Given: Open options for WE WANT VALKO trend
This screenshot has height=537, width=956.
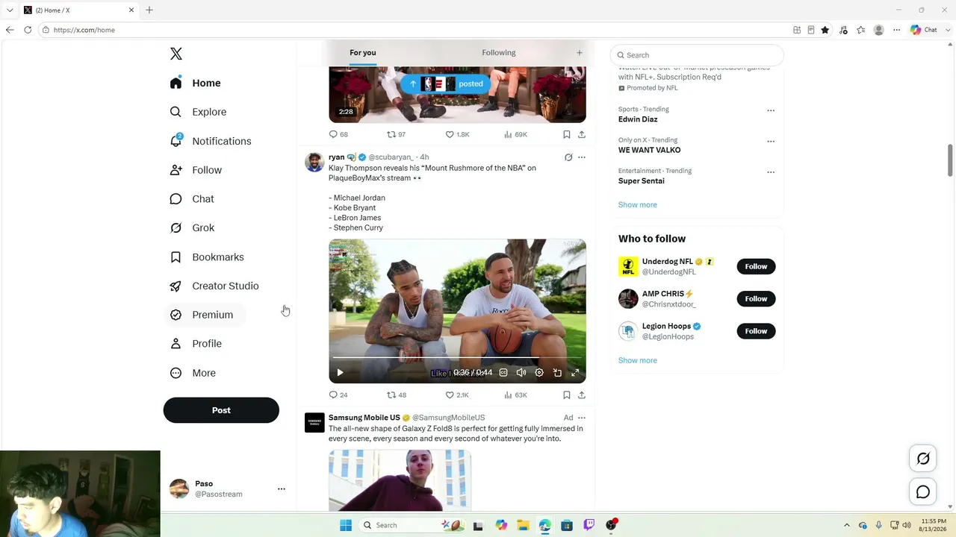Looking at the screenshot, I should (771, 141).
